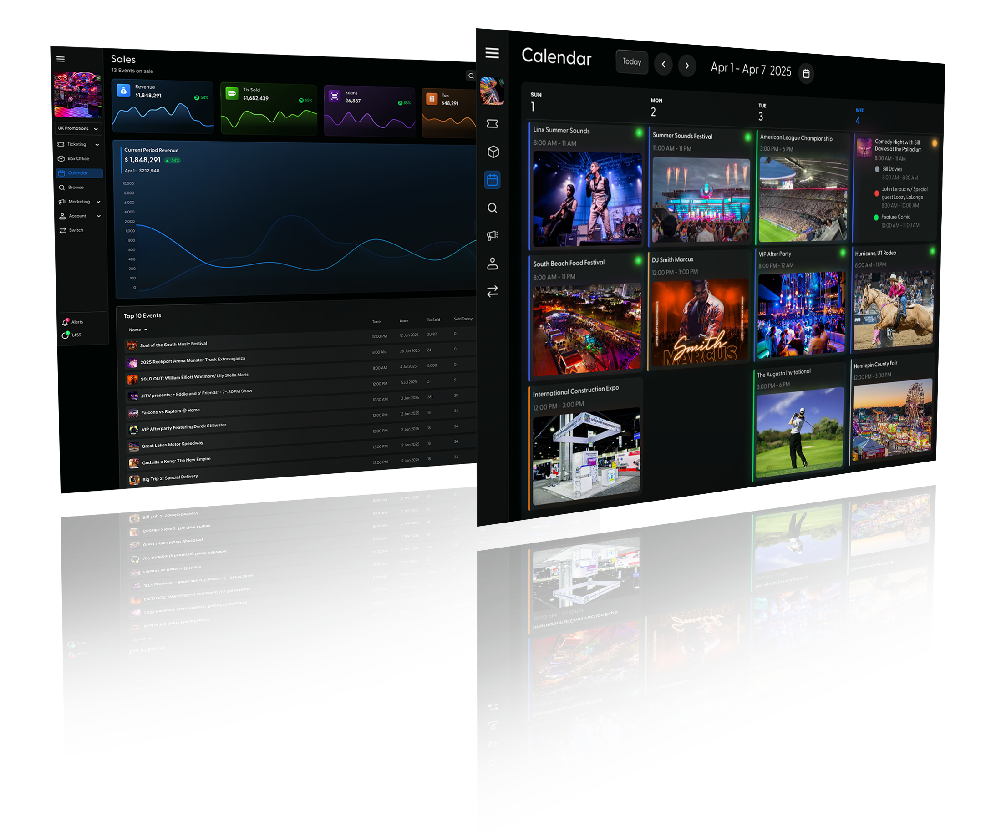
Task: Click the search icon on the Sales page
Action: click(471, 76)
